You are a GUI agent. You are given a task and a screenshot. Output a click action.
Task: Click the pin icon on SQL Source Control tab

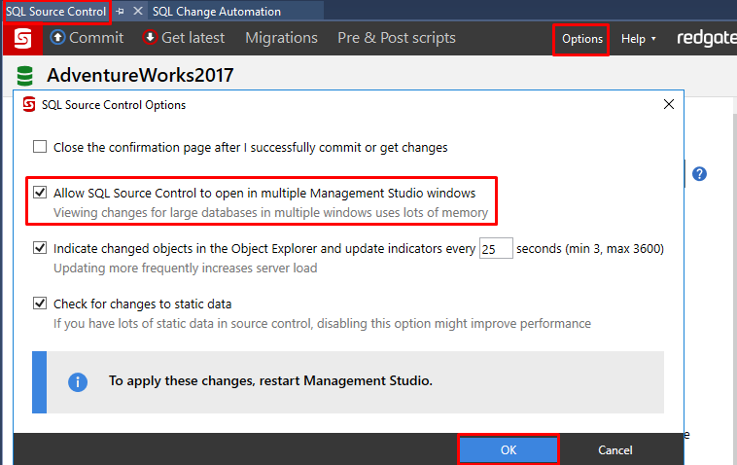pyautogui.click(x=120, y=12)
